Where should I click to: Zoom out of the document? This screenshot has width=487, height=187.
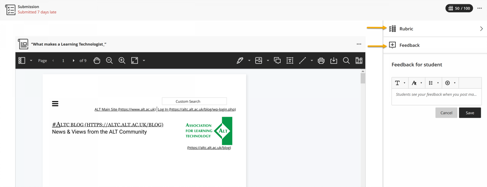tap(109, 60)
